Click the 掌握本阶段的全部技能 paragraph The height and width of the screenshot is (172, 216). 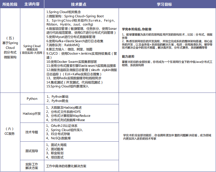(x=167, y=63)
